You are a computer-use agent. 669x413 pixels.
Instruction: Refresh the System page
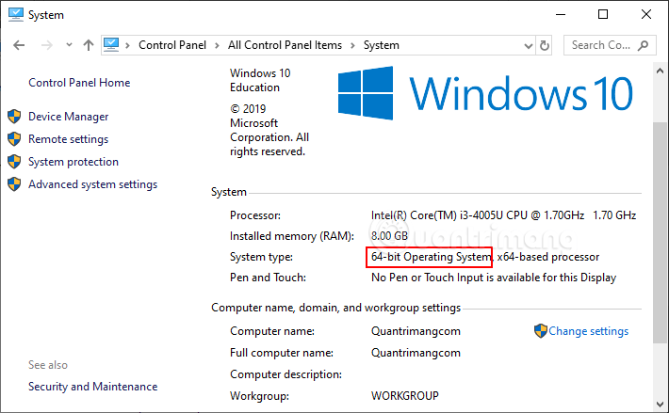point(545,45)
